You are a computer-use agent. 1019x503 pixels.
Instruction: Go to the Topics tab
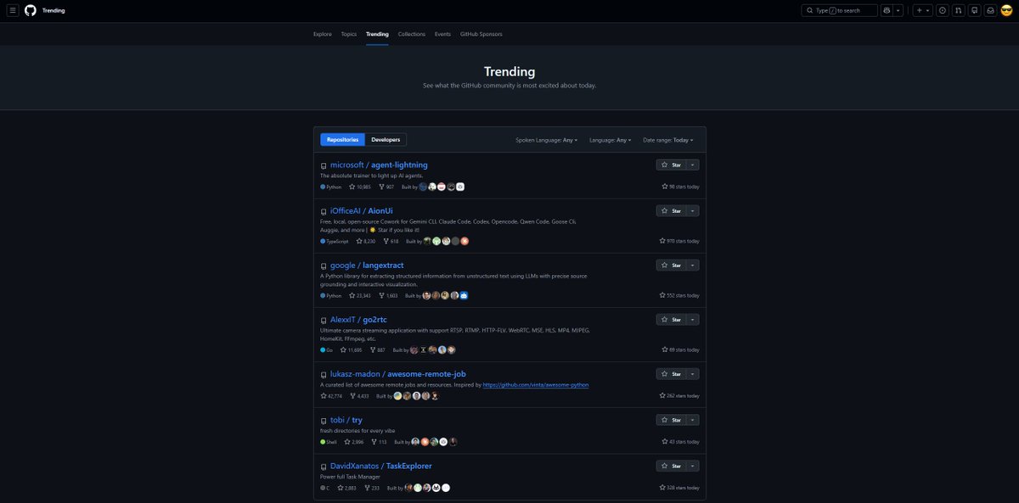[349, 34]
